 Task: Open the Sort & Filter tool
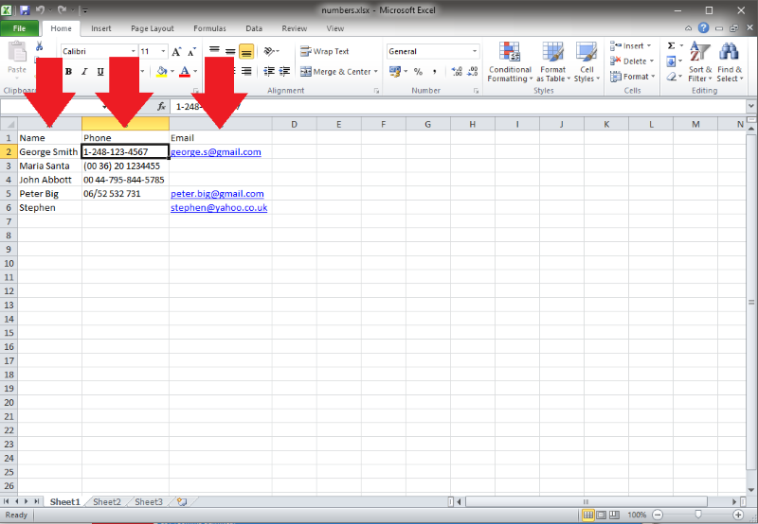click(x=700, y=61)
